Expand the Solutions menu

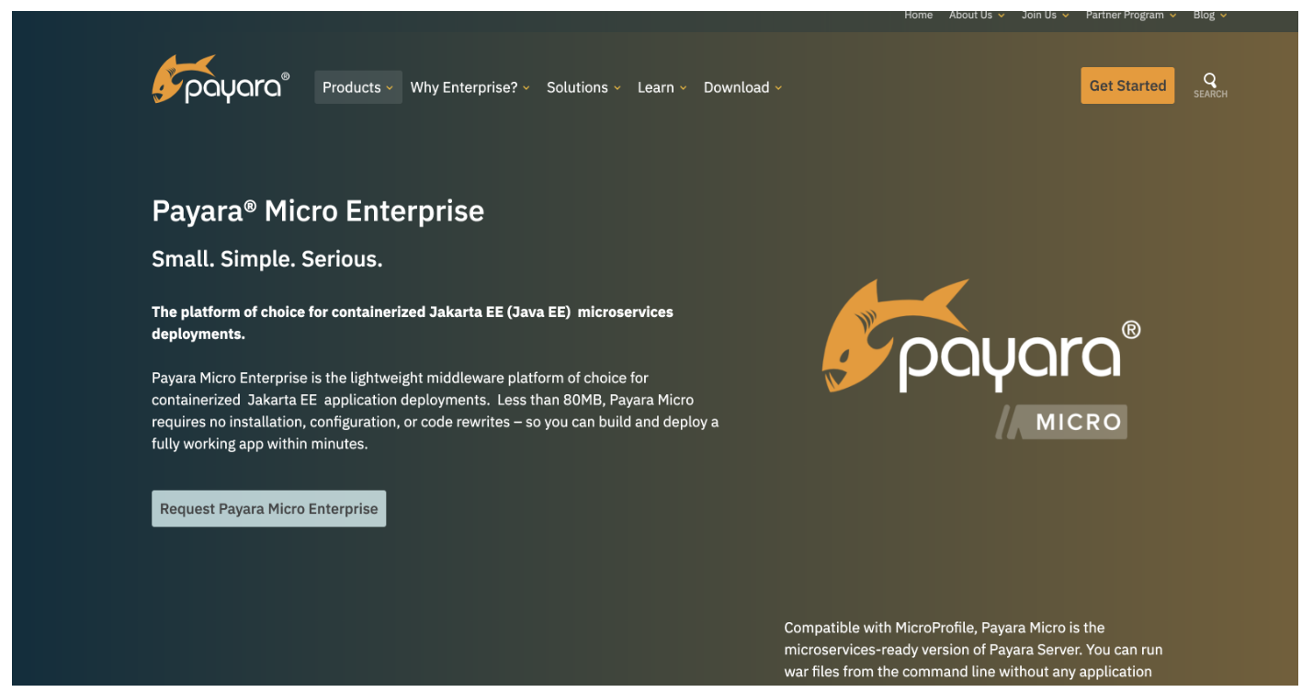point(583,87)
